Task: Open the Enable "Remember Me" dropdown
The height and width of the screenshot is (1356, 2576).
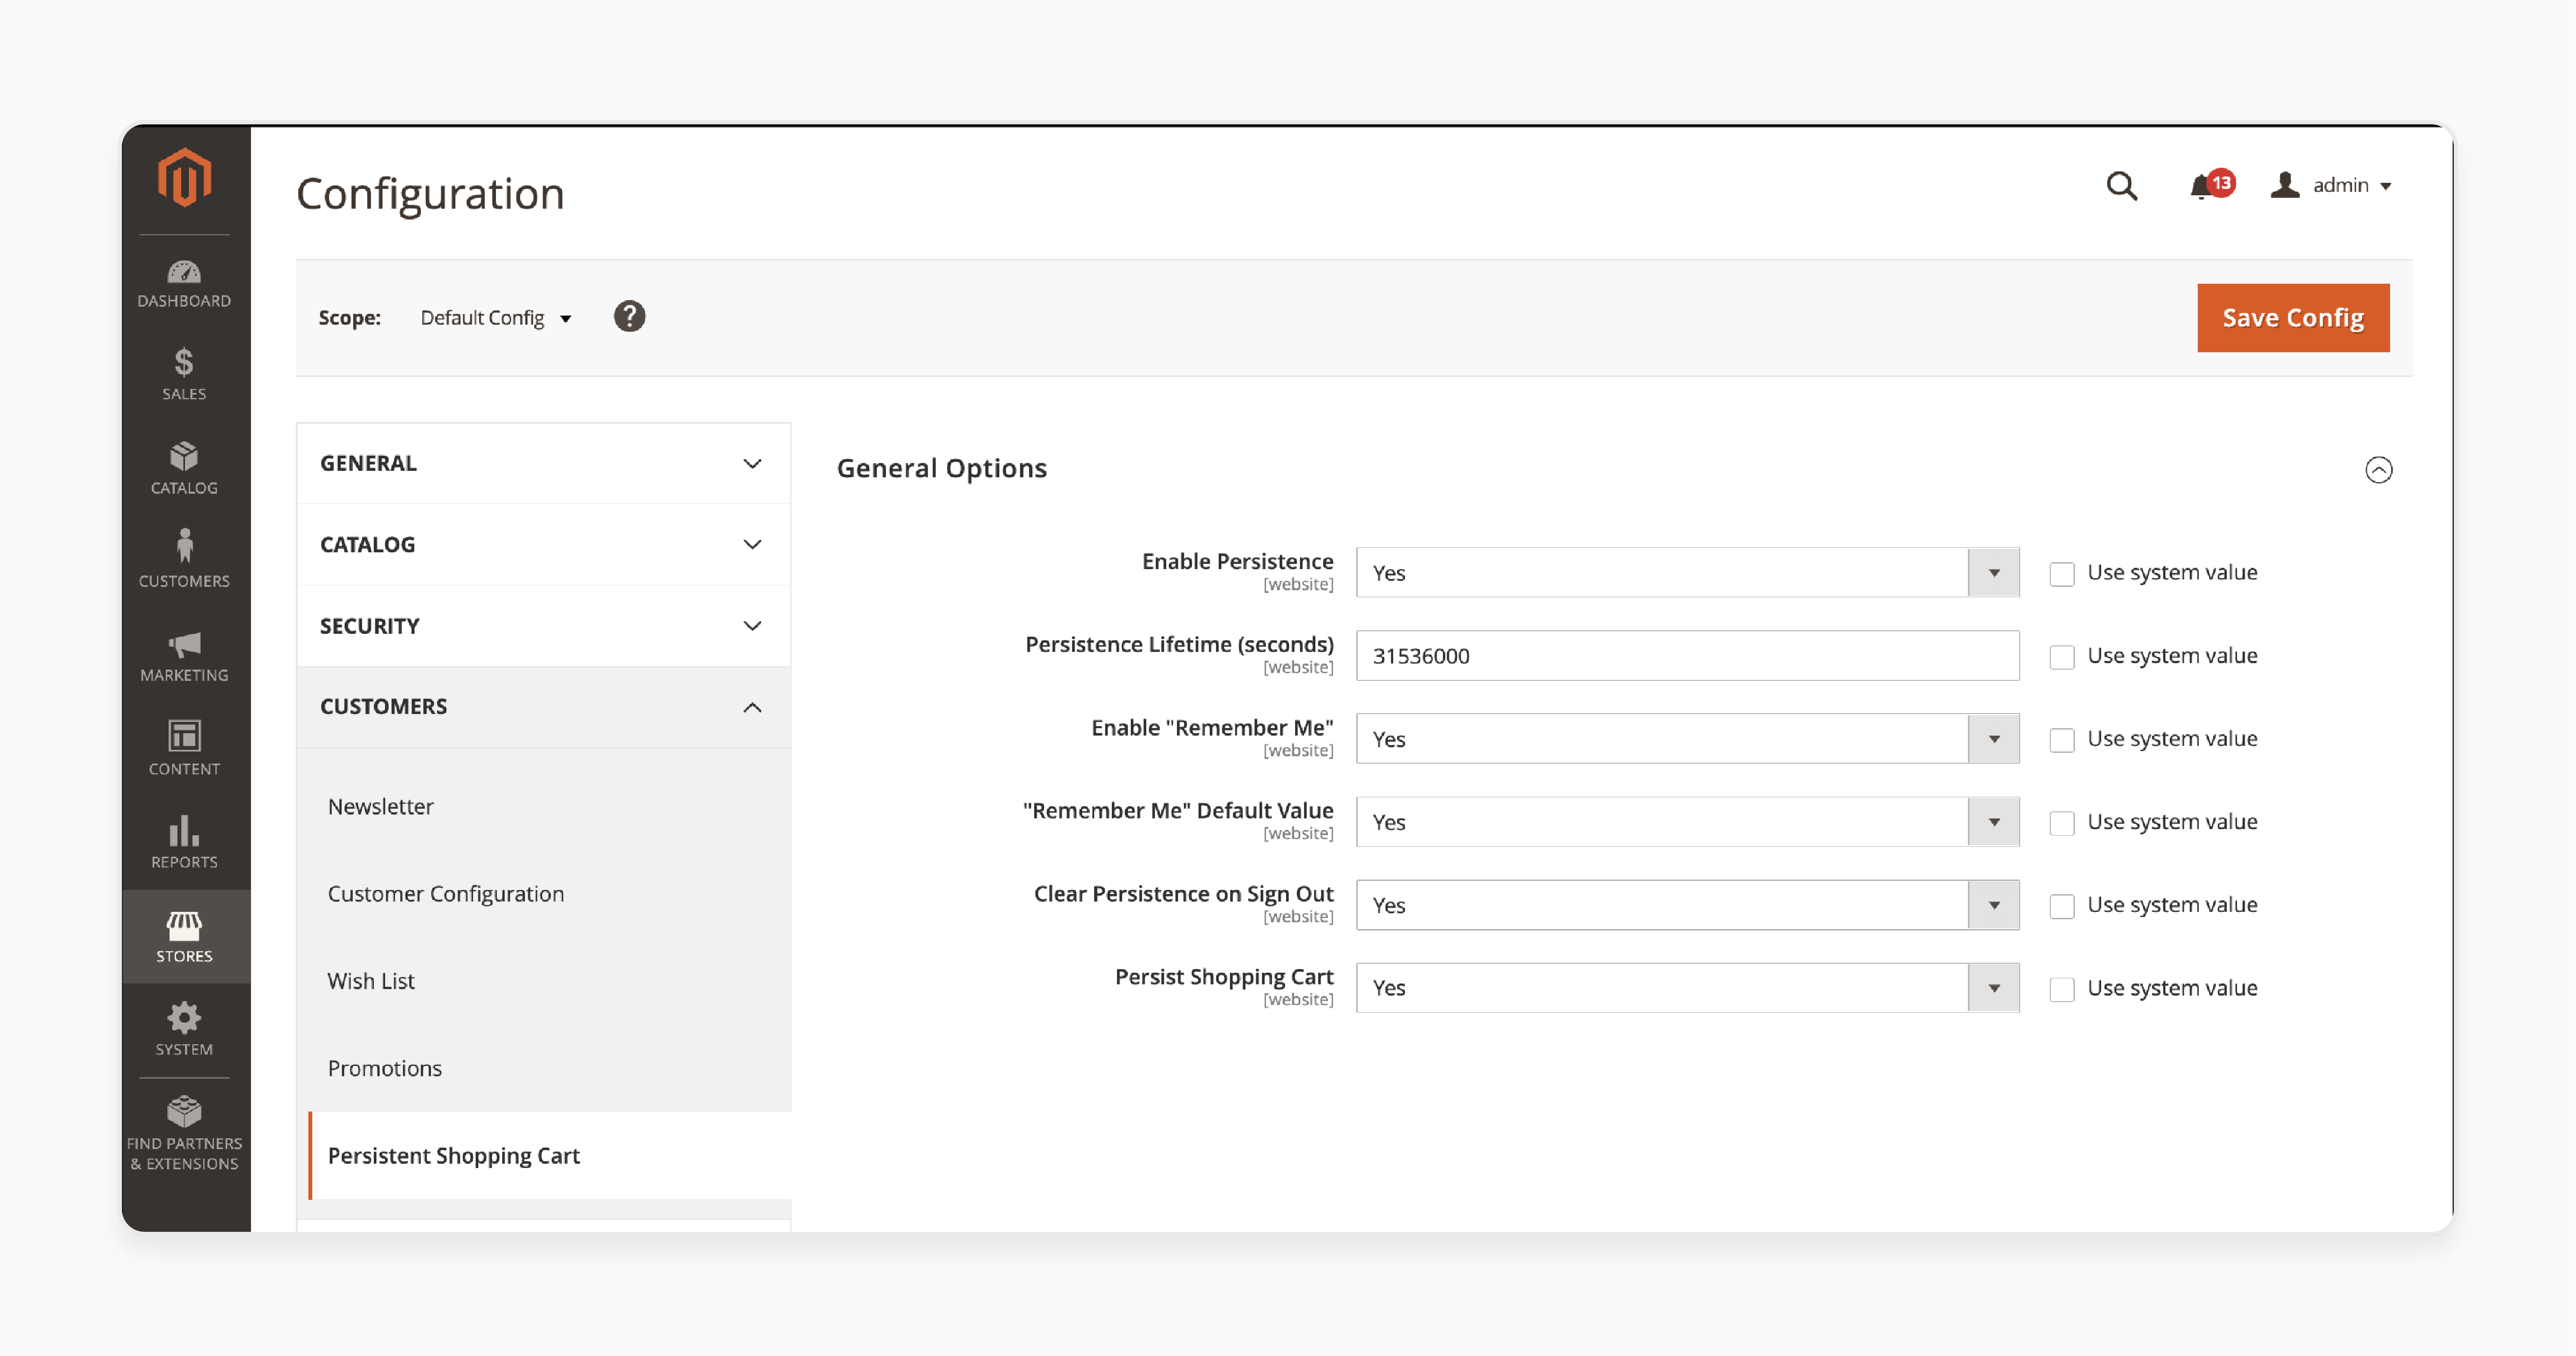Action: coord(1687,738)
